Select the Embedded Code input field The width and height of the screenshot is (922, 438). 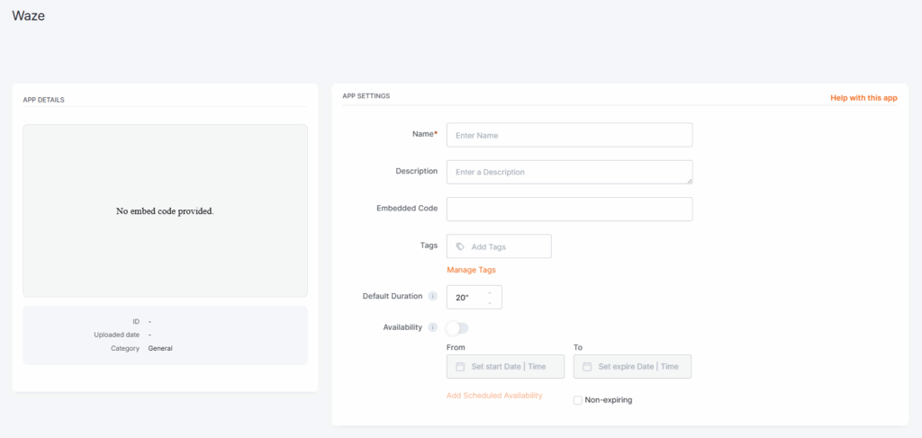pyautogui.click(x=569, y=209)
